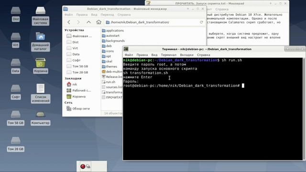
Task: Select the skel folder
Action: [107, 62]
